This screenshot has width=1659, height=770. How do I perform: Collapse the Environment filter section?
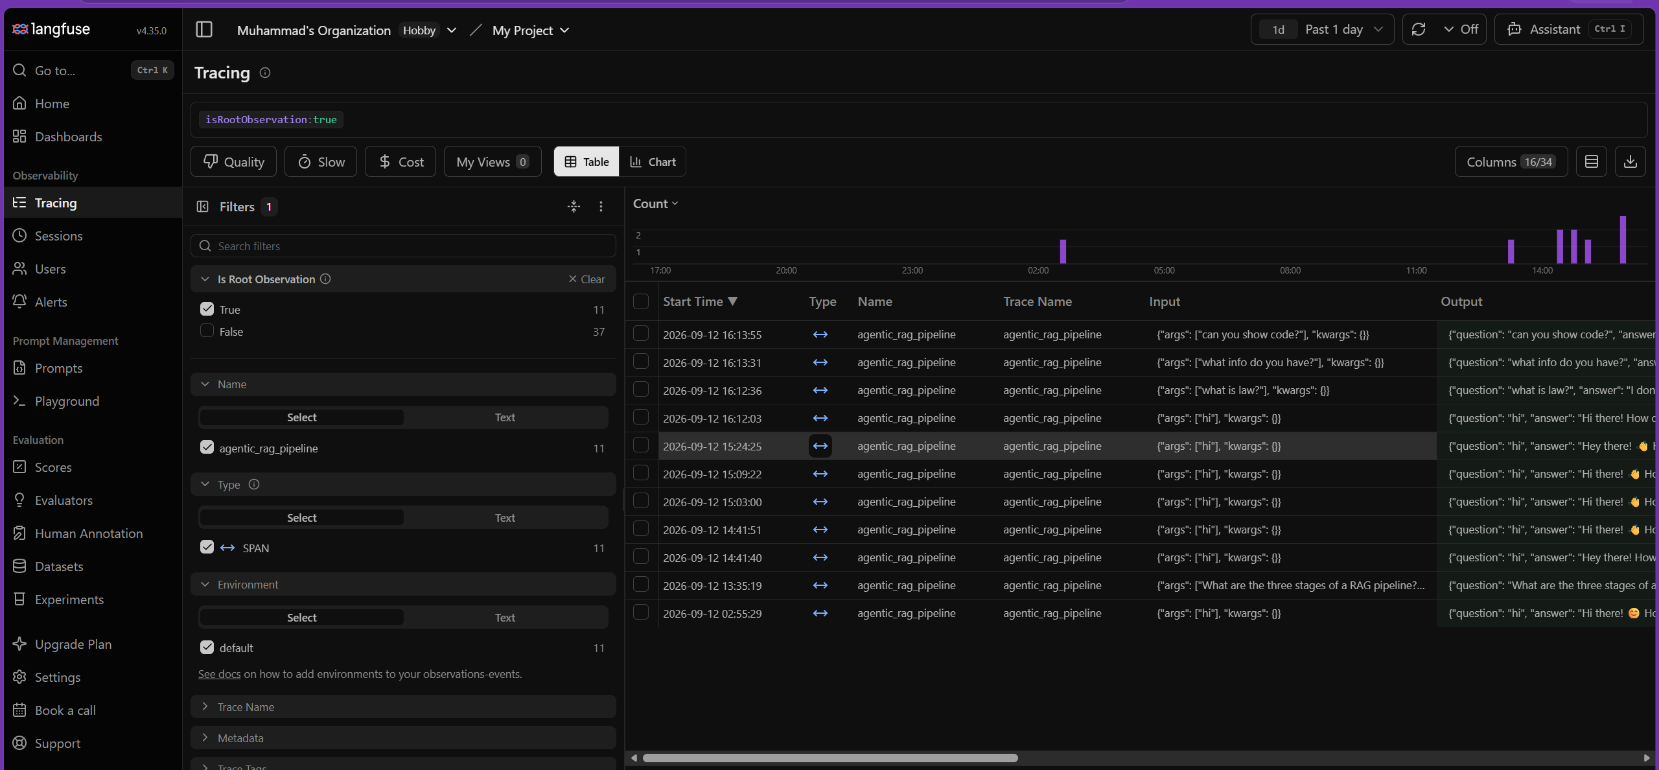tap(403, 584)
